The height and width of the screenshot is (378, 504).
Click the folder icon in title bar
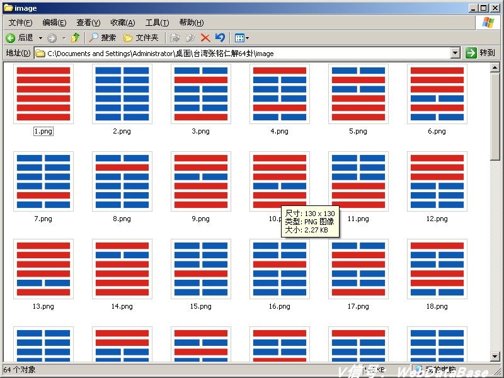pyautogui.click(x=8, y=8)
